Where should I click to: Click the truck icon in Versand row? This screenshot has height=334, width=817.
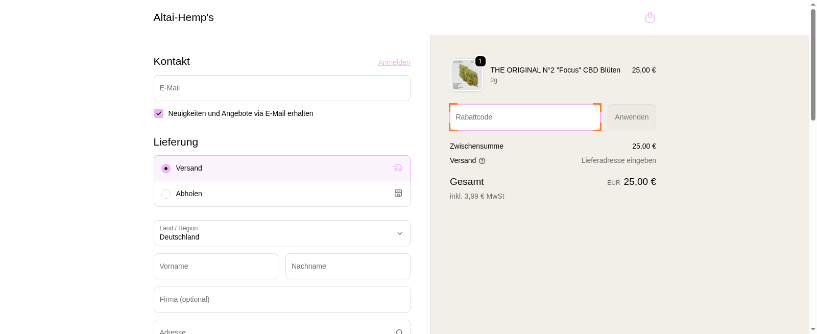(x=398, y=168)
